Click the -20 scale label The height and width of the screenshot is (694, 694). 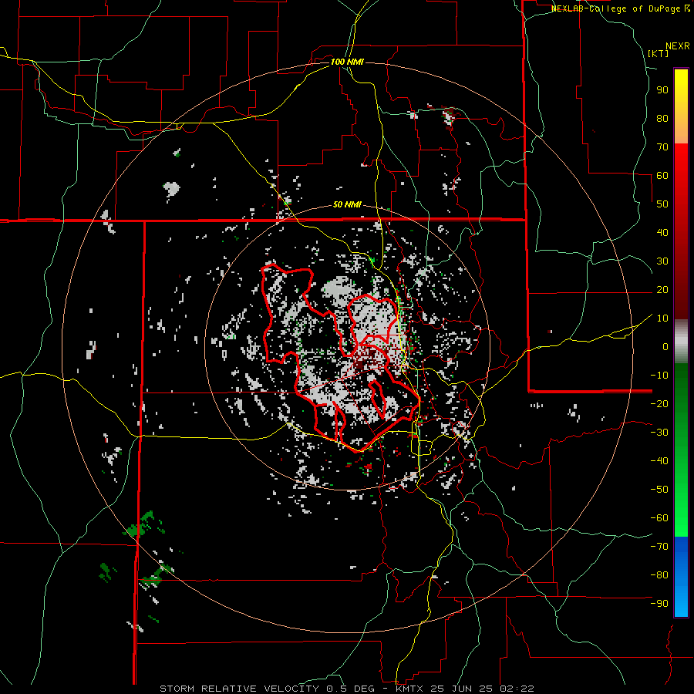[659, 403]
